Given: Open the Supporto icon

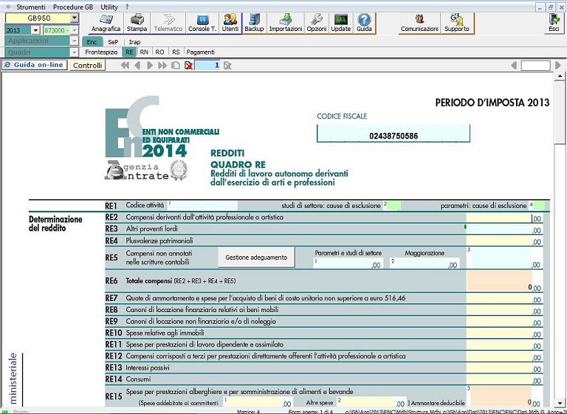Looking at the screenshot, I should tap(457, 23).
